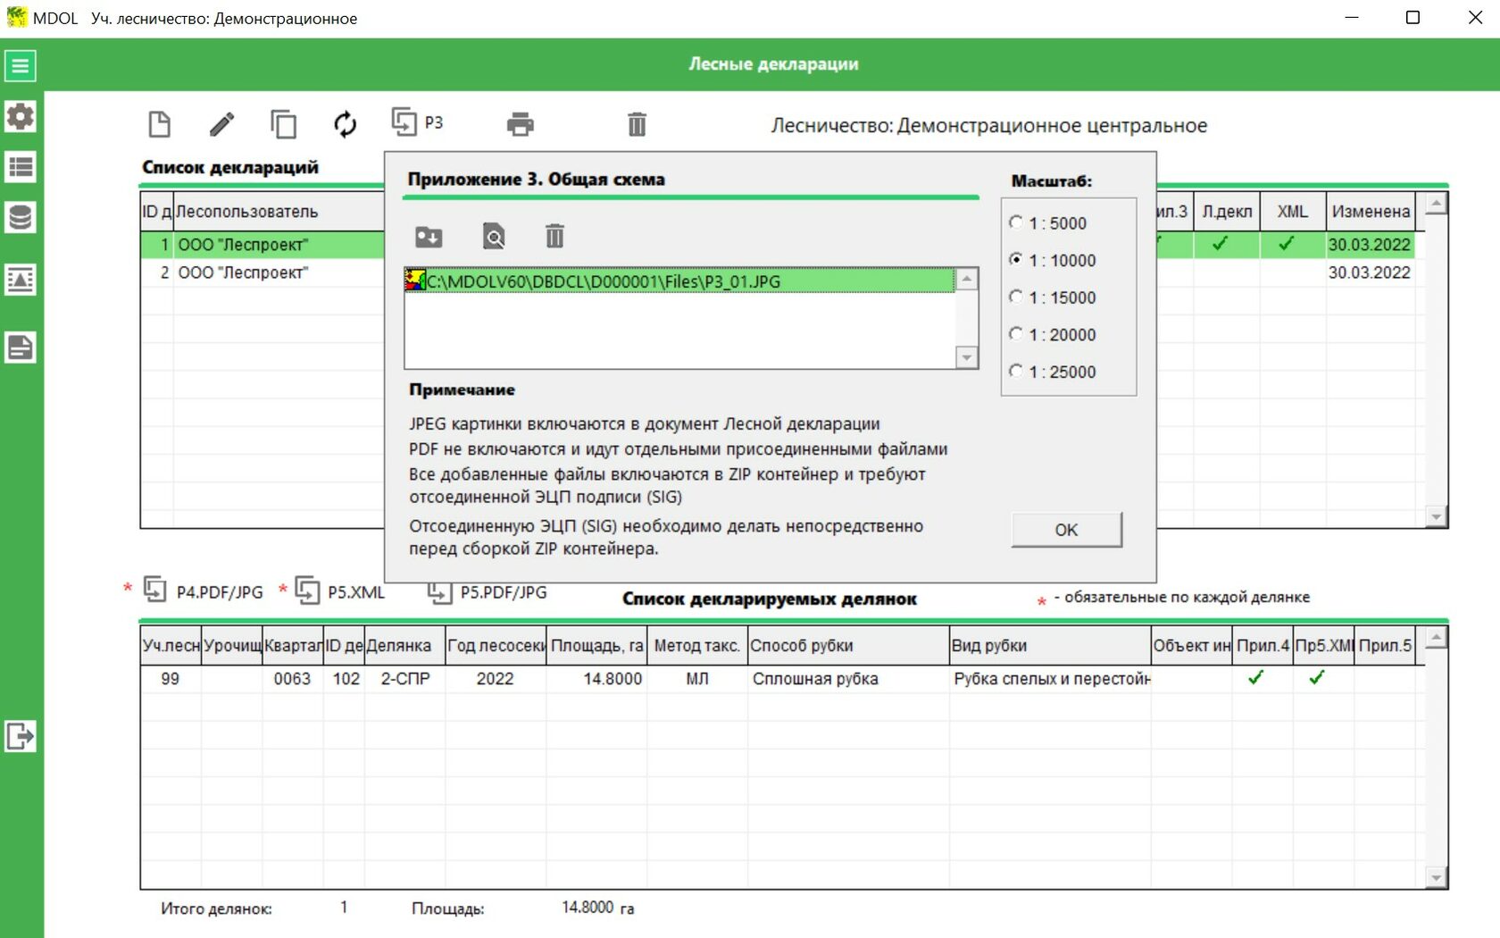Delete attached file with dialog trash icon
Screen dimensions: 1500x938
pyautogui.click(x=554, y=237)
